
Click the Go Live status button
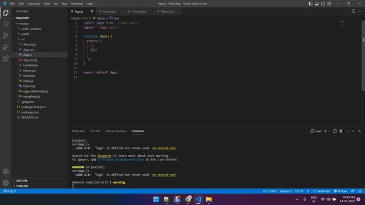click(340, 191)
